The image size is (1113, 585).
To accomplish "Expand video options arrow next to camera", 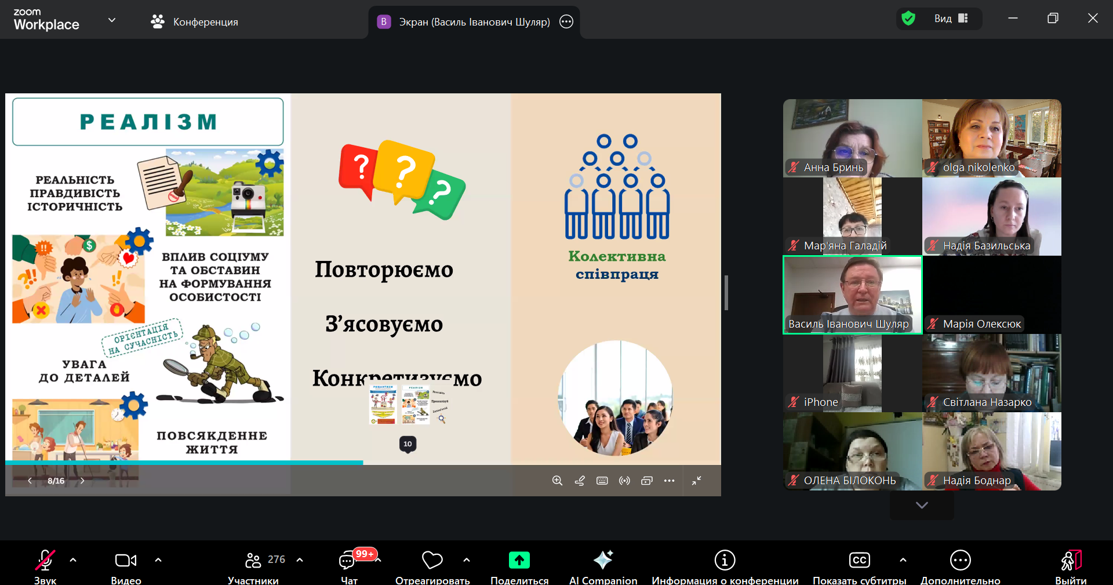I will (158, 560).
